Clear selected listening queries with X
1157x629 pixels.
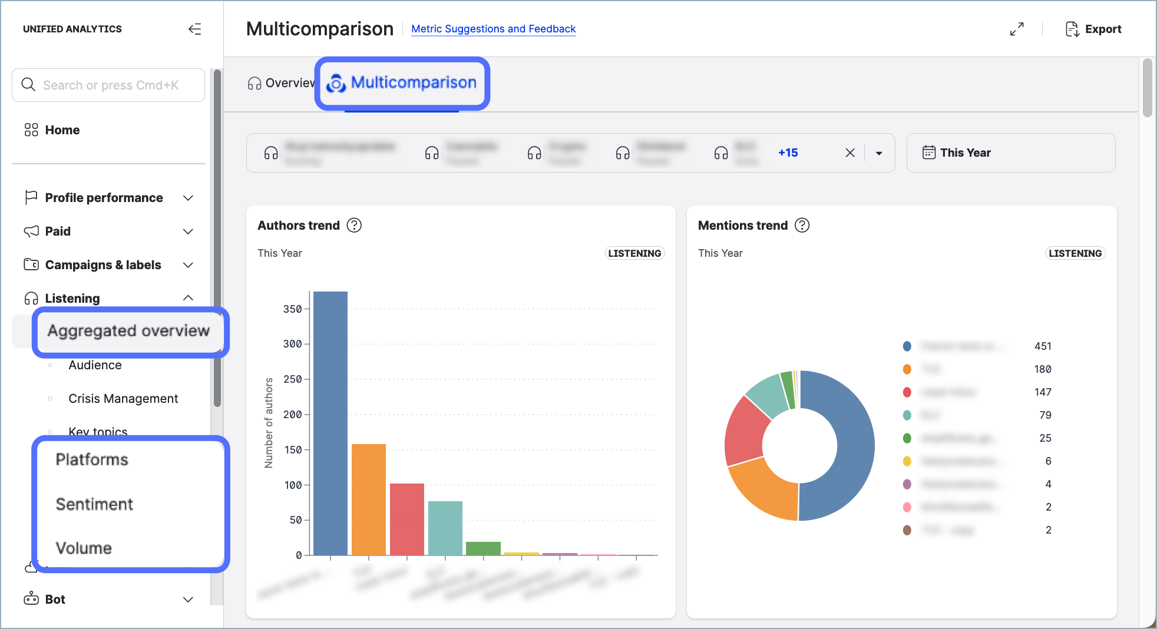[849, 153]
